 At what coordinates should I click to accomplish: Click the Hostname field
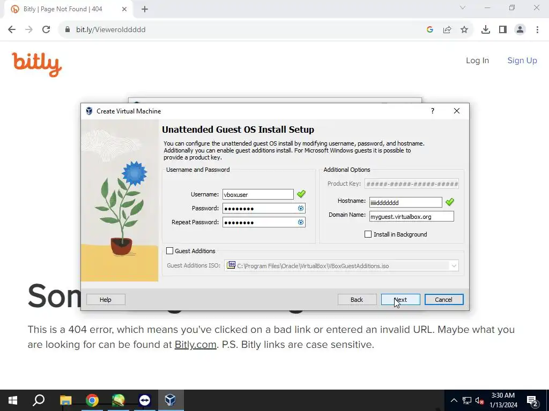(405, 202)
